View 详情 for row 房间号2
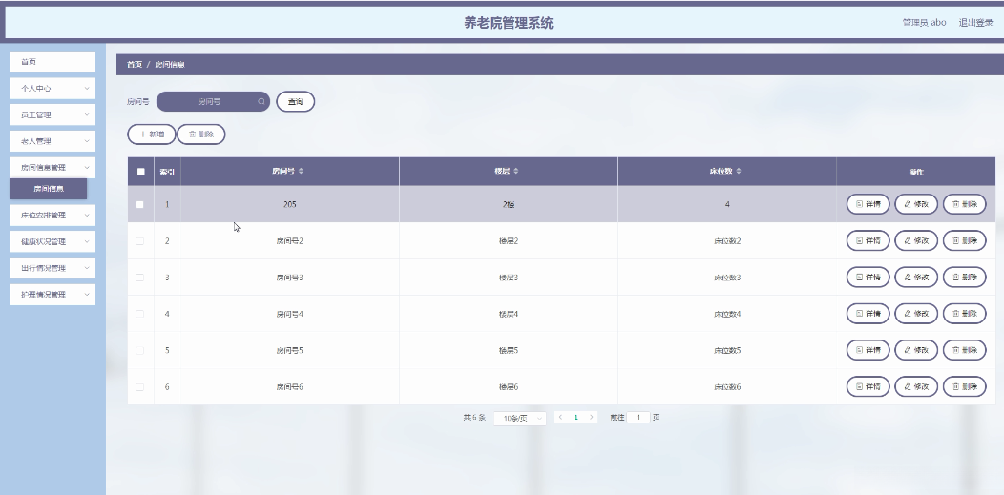The width and height of the screenshot is (1004, 495). pyautogui.click(x=868, y=241)
